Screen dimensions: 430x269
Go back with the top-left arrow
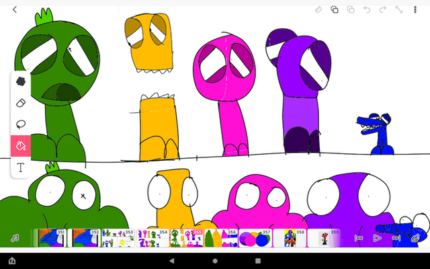pos(15,9)
